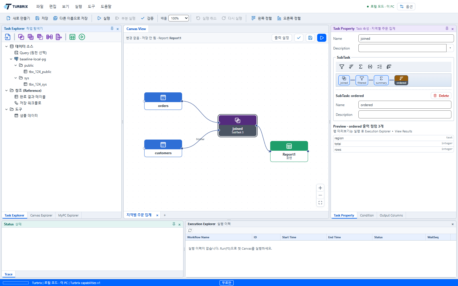Click the SubTask Name field containing ordered

pos(405,105)
